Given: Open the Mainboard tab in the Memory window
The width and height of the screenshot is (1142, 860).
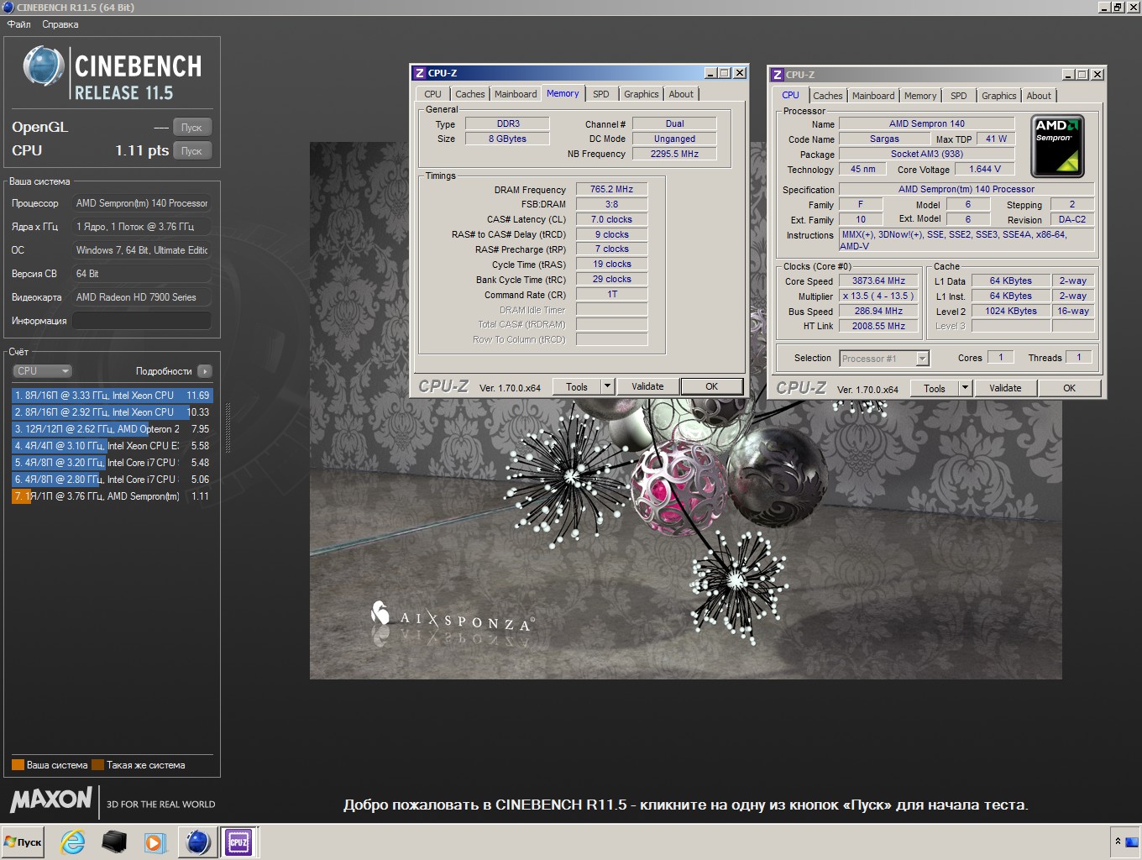Looking at the screenshot, I should [516, 94].
